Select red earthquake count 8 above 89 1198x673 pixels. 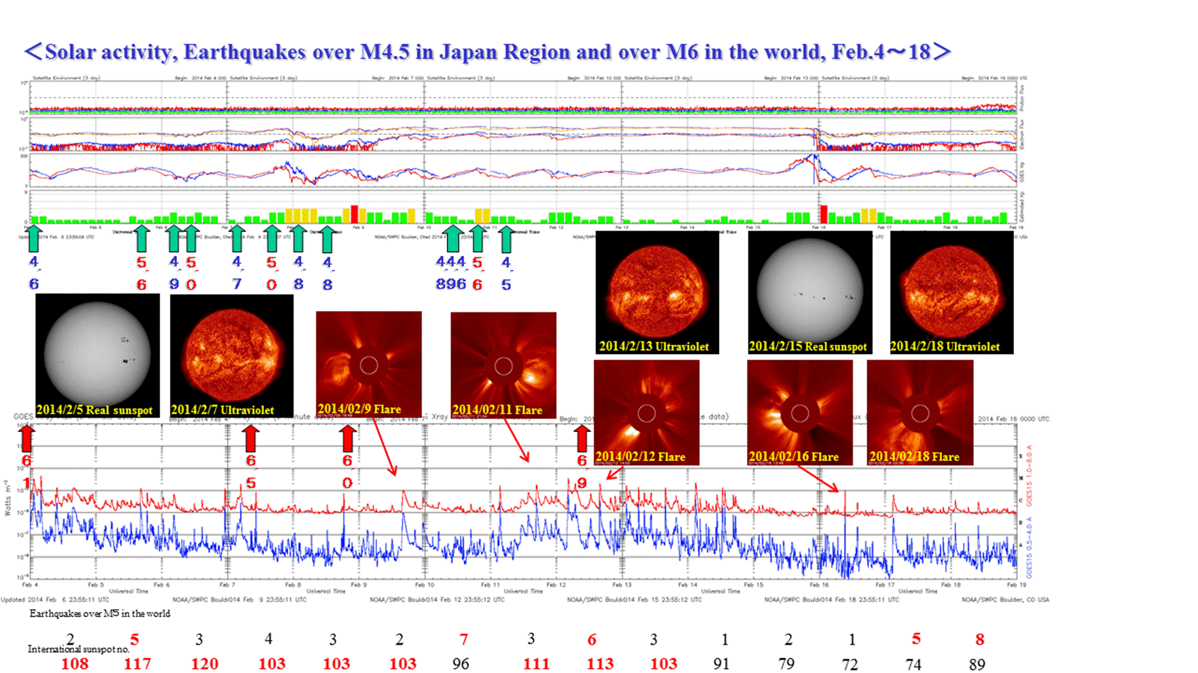click(x=979, y=640)
